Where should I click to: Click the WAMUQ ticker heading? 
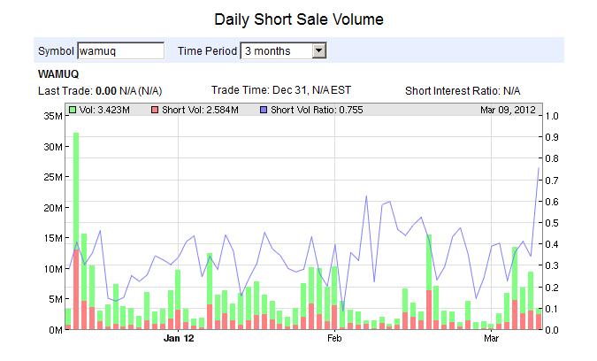(58, 74)
